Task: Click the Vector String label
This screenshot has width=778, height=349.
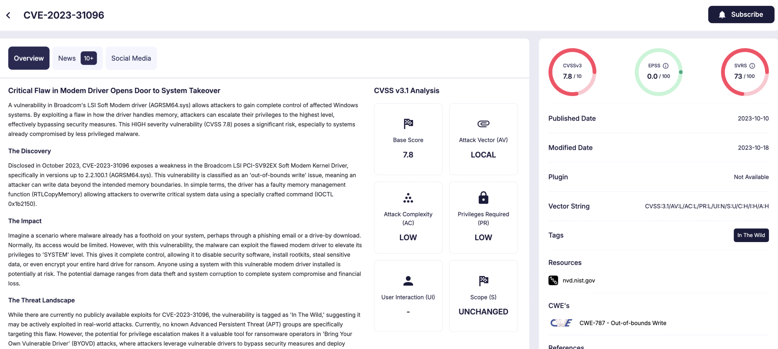Action: pos(569,206)
